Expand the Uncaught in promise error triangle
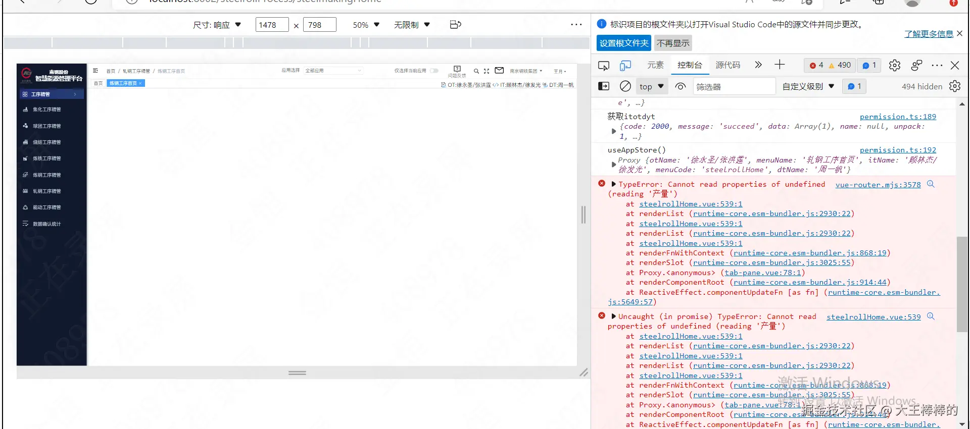970x429 pixels. (x=614, y=316)
